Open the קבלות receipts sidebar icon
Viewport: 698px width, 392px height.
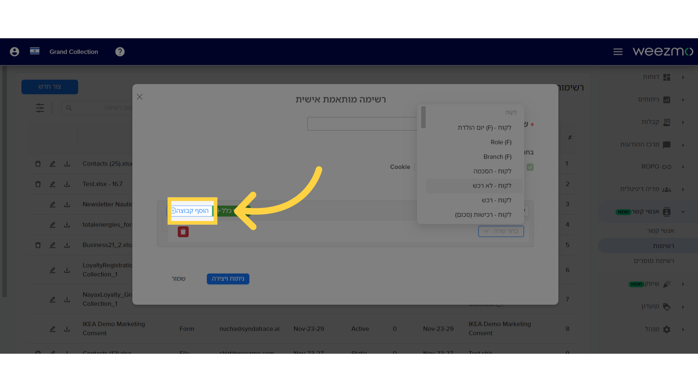[667, 122]
